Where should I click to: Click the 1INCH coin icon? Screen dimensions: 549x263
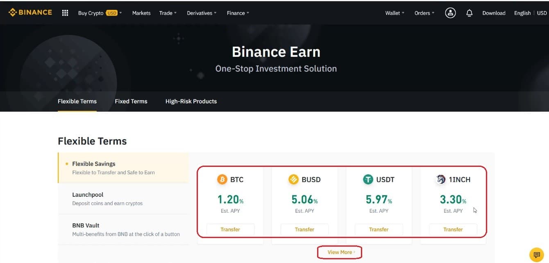coord(441,179)
